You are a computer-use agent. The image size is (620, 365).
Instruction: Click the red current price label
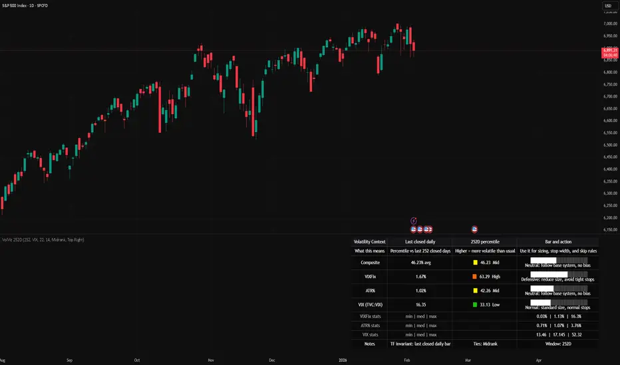point(610,52)
